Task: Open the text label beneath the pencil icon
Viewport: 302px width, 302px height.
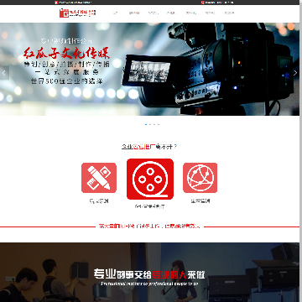Action: click(x=99, y=201)
